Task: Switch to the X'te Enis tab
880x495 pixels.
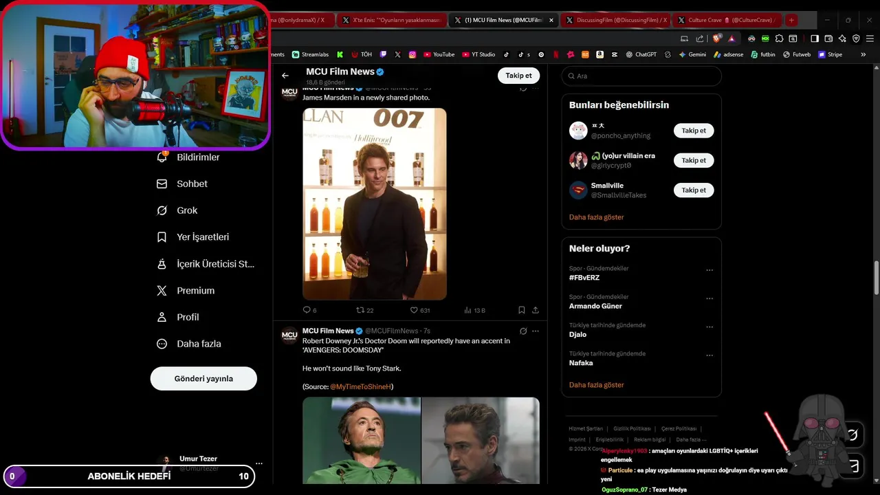Action: point(392,20)
